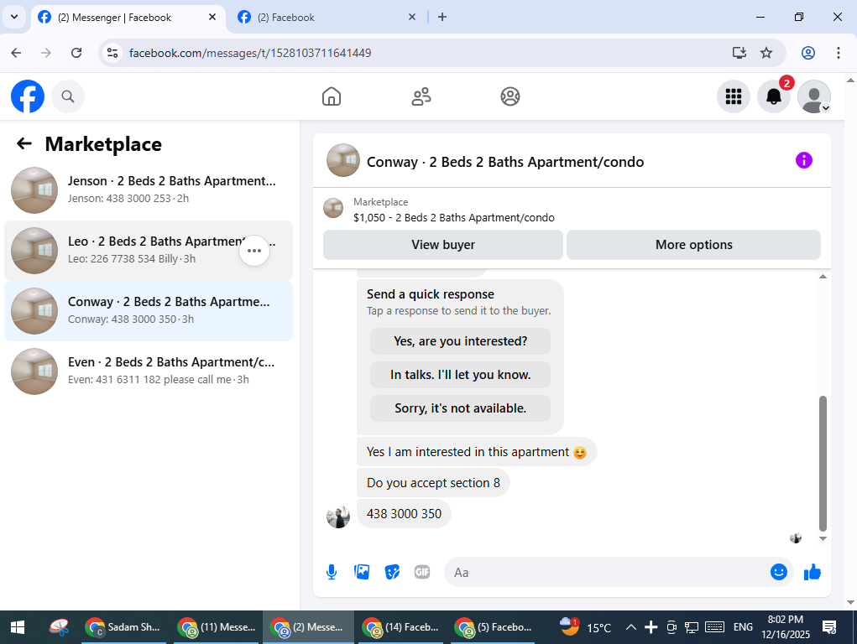The height and width of the screenshot is (644, 857).
Task: Open Chrome three-dot menu
Action: click(838, 53)
